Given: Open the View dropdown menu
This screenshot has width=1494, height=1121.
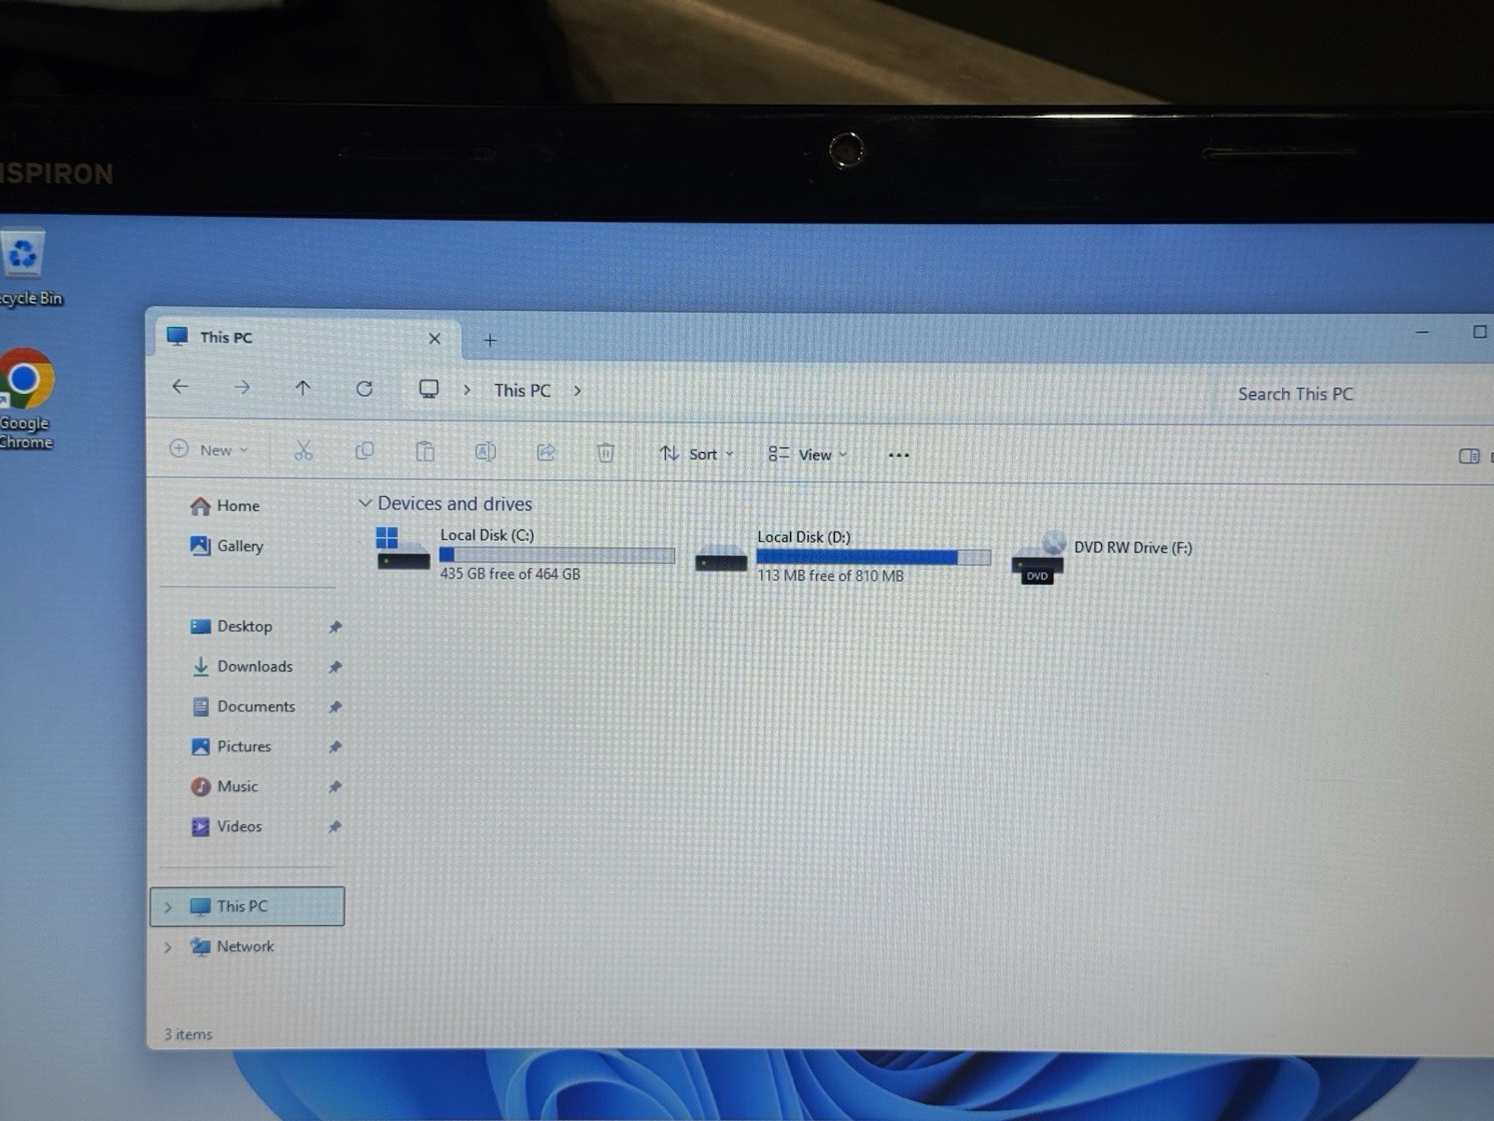Looking at the screenshot, I should 808,455.
